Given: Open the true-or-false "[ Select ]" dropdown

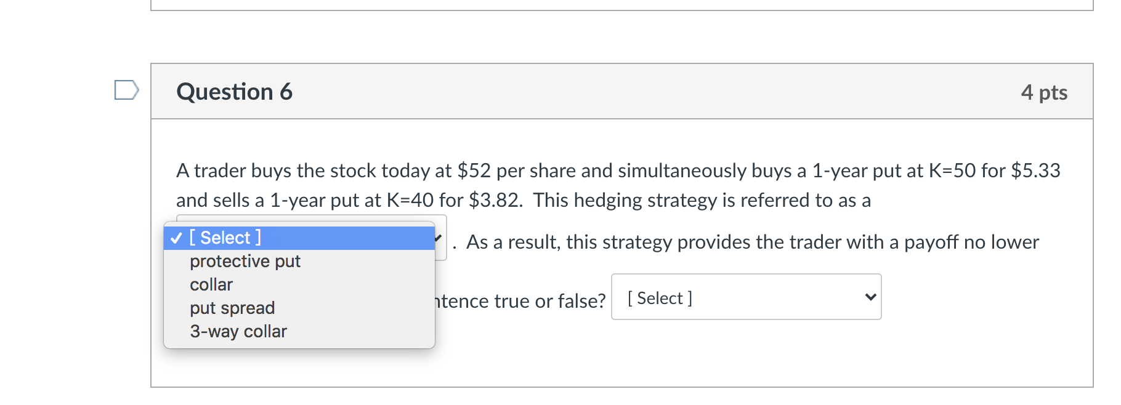Looking at the screenshot, I should coord(746,297).
